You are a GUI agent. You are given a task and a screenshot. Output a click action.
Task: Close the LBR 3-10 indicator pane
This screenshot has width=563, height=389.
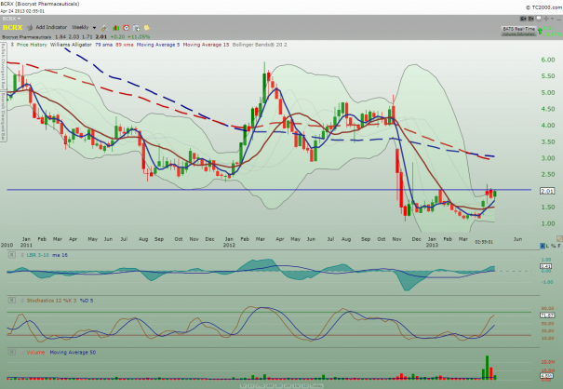click(x=11, y=255)
